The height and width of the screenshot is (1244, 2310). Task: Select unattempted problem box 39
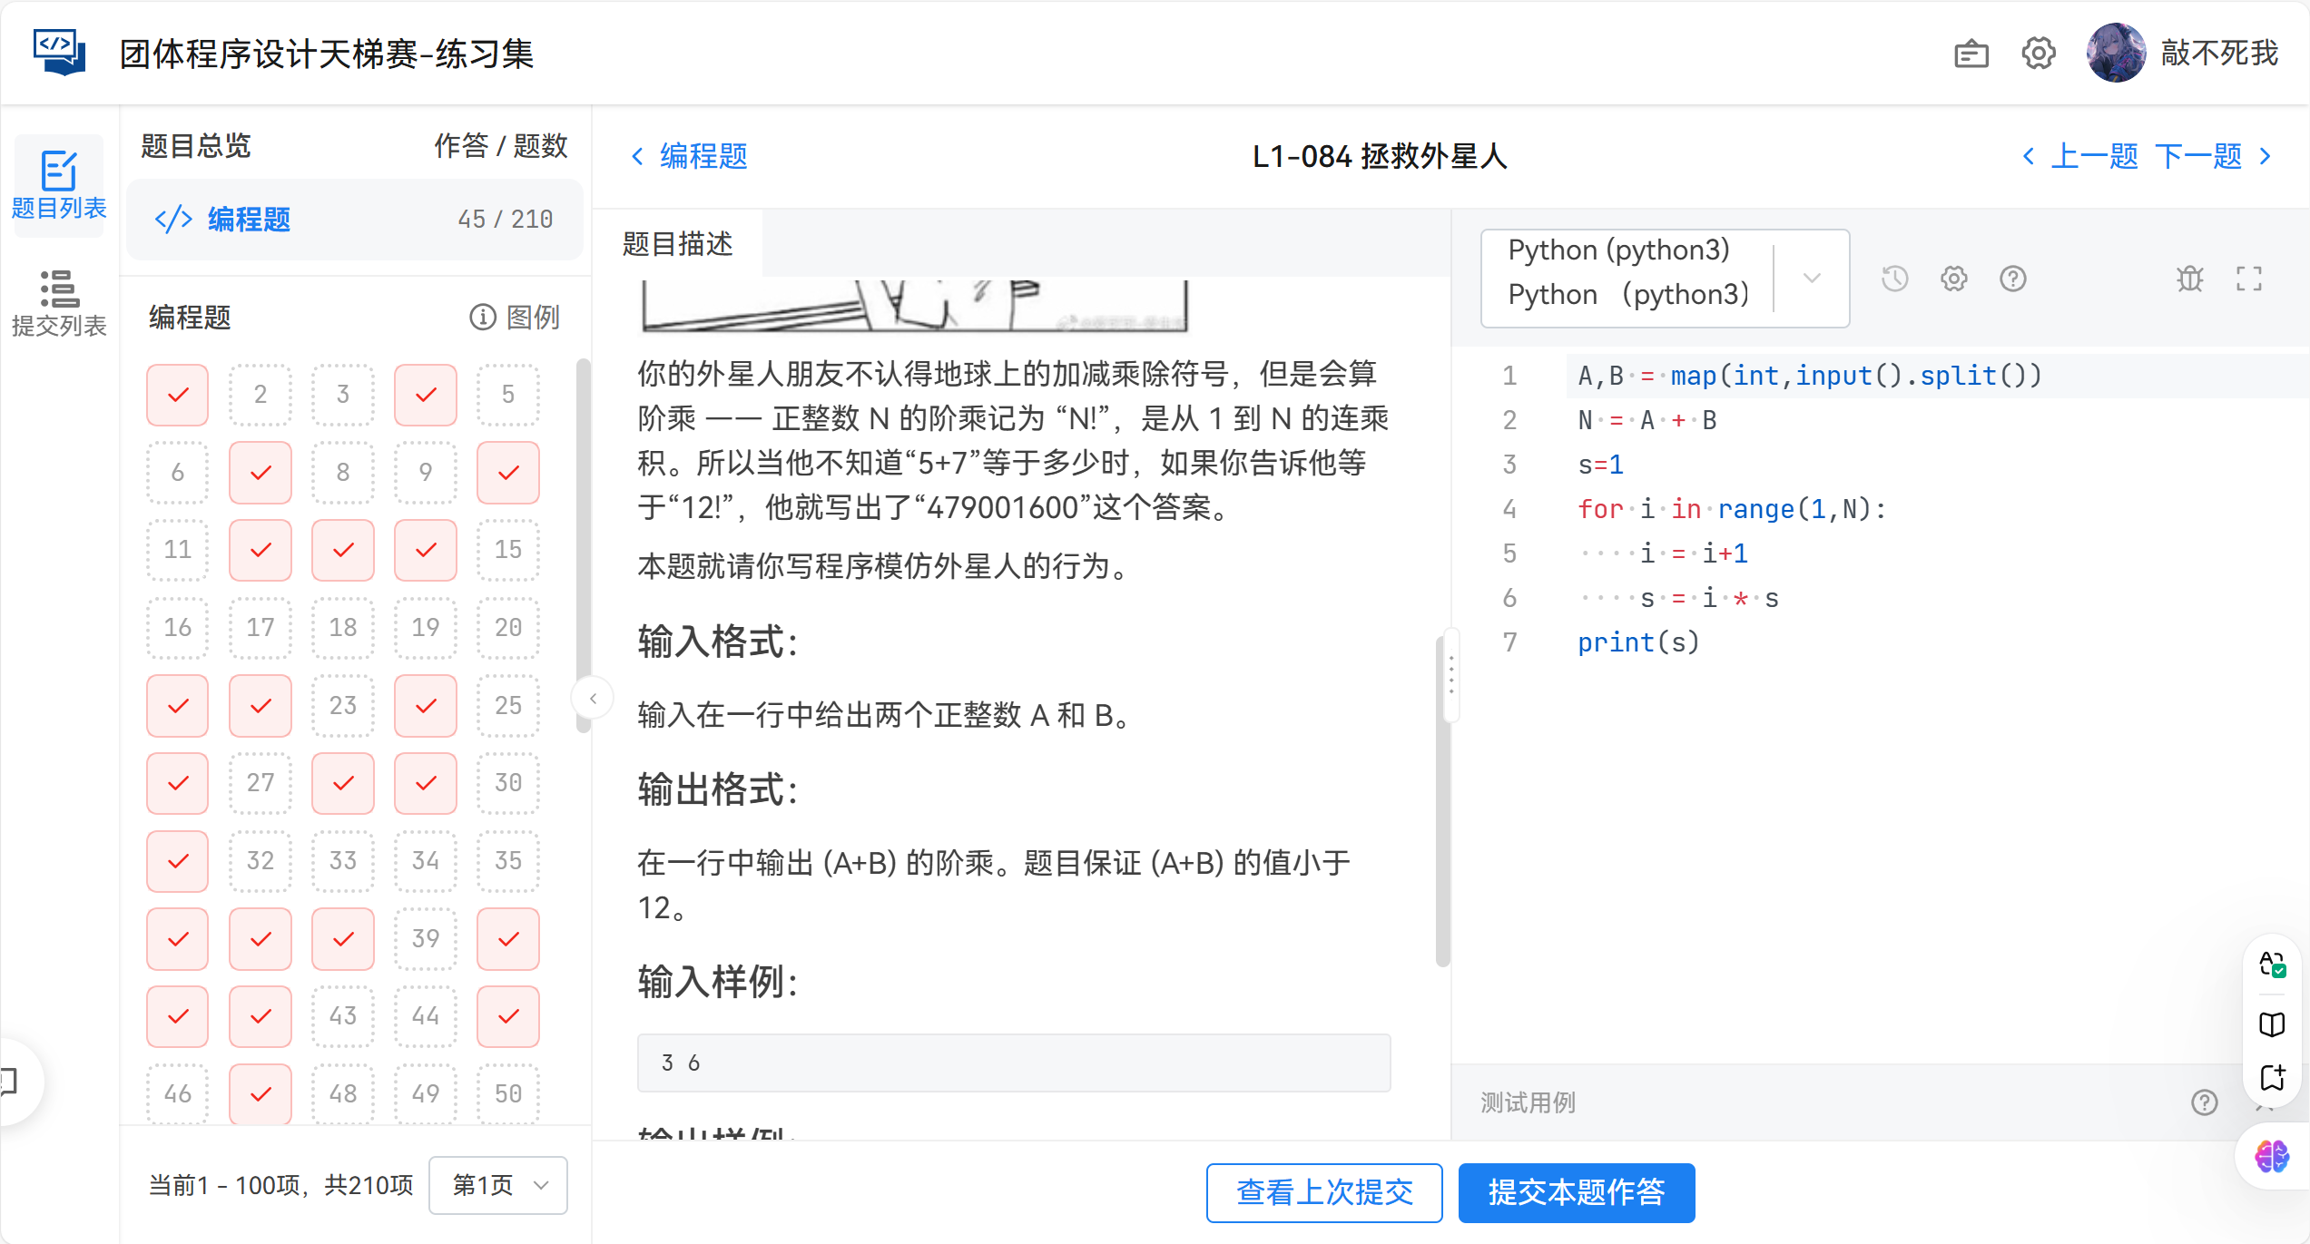tap(426, 938)
